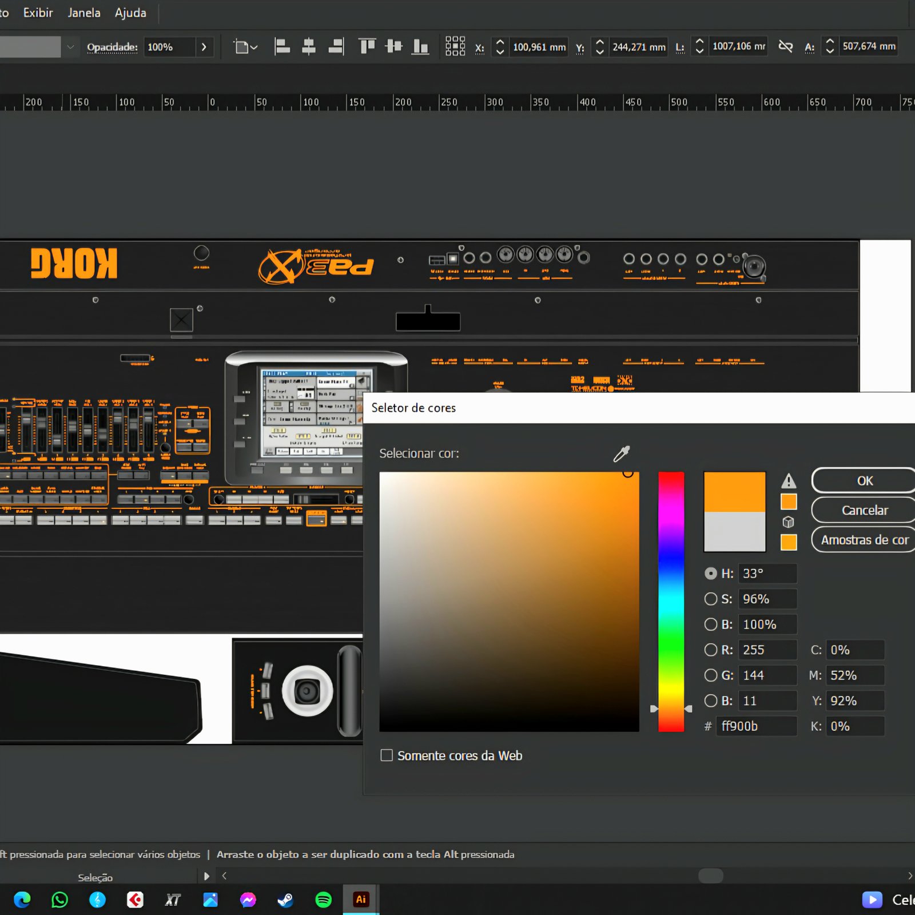Image resolution: width=915 pixels, height=915 pixels.
Task: Open the Ajuda menu
Action: tap(130, 13)
